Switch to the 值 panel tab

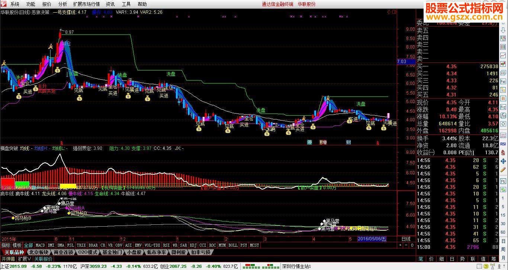(483, 259)
